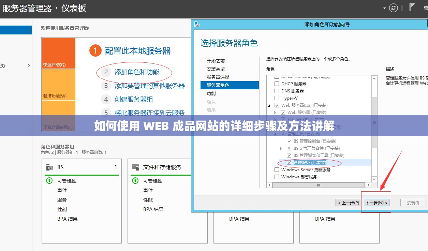The image size is (428, 251).
Task: Click the number 3 circle beside 添加要管理的其他服务器
Action: click(x=106, y=86)
